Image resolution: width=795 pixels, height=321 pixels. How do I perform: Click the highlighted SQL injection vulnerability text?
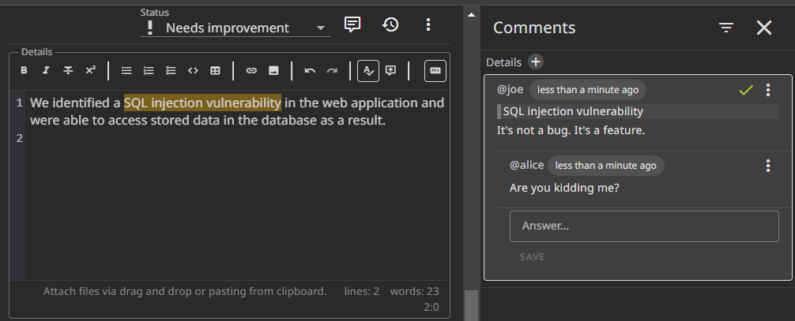[x=202, y=103]
